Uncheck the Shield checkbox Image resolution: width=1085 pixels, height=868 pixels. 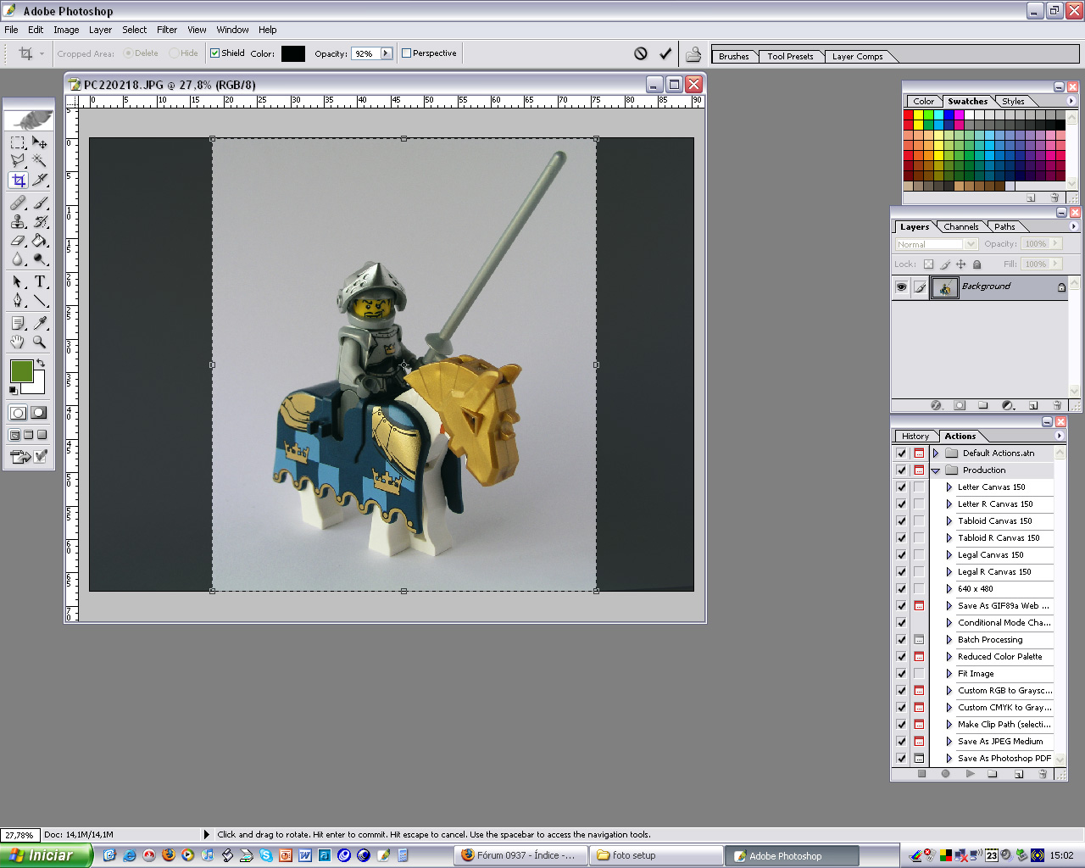(x=215, y=53)
